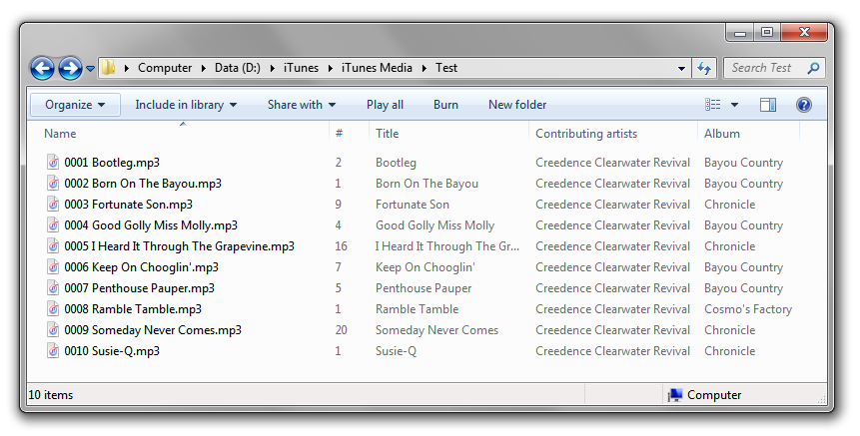The image size is (860, 436).
Task: Toggle the preview pane button
Action: (768, 105)
